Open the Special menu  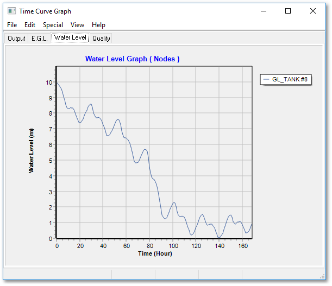point(53,25)
